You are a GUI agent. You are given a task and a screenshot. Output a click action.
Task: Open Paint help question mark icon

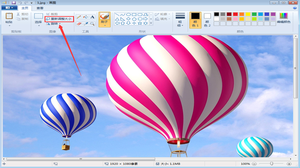295,7
